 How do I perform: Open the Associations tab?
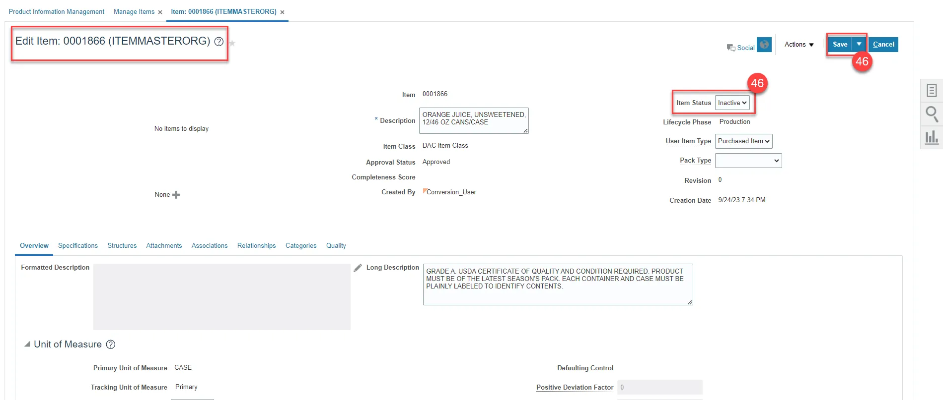pyautogui.click(x=210, y=246)
